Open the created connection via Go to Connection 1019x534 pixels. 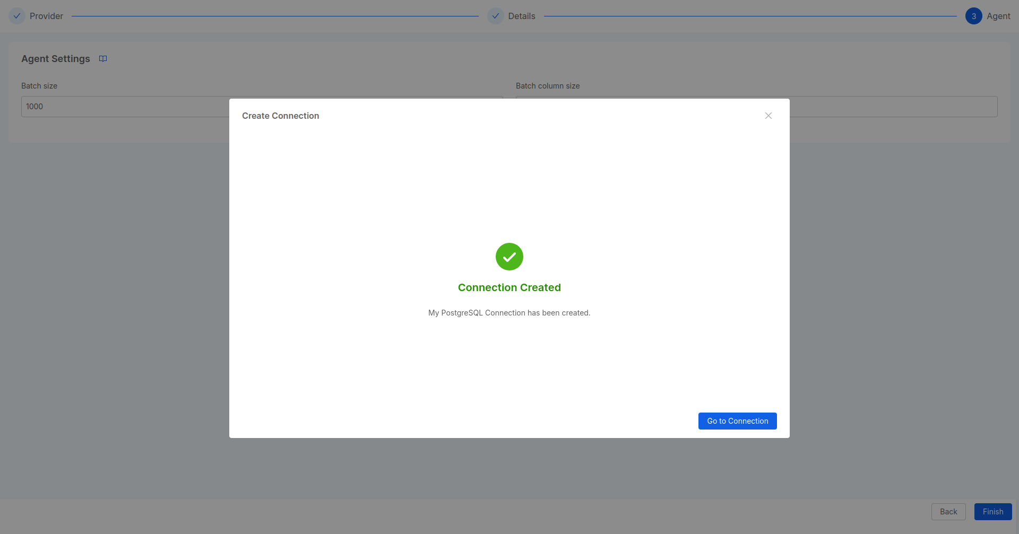737,421
